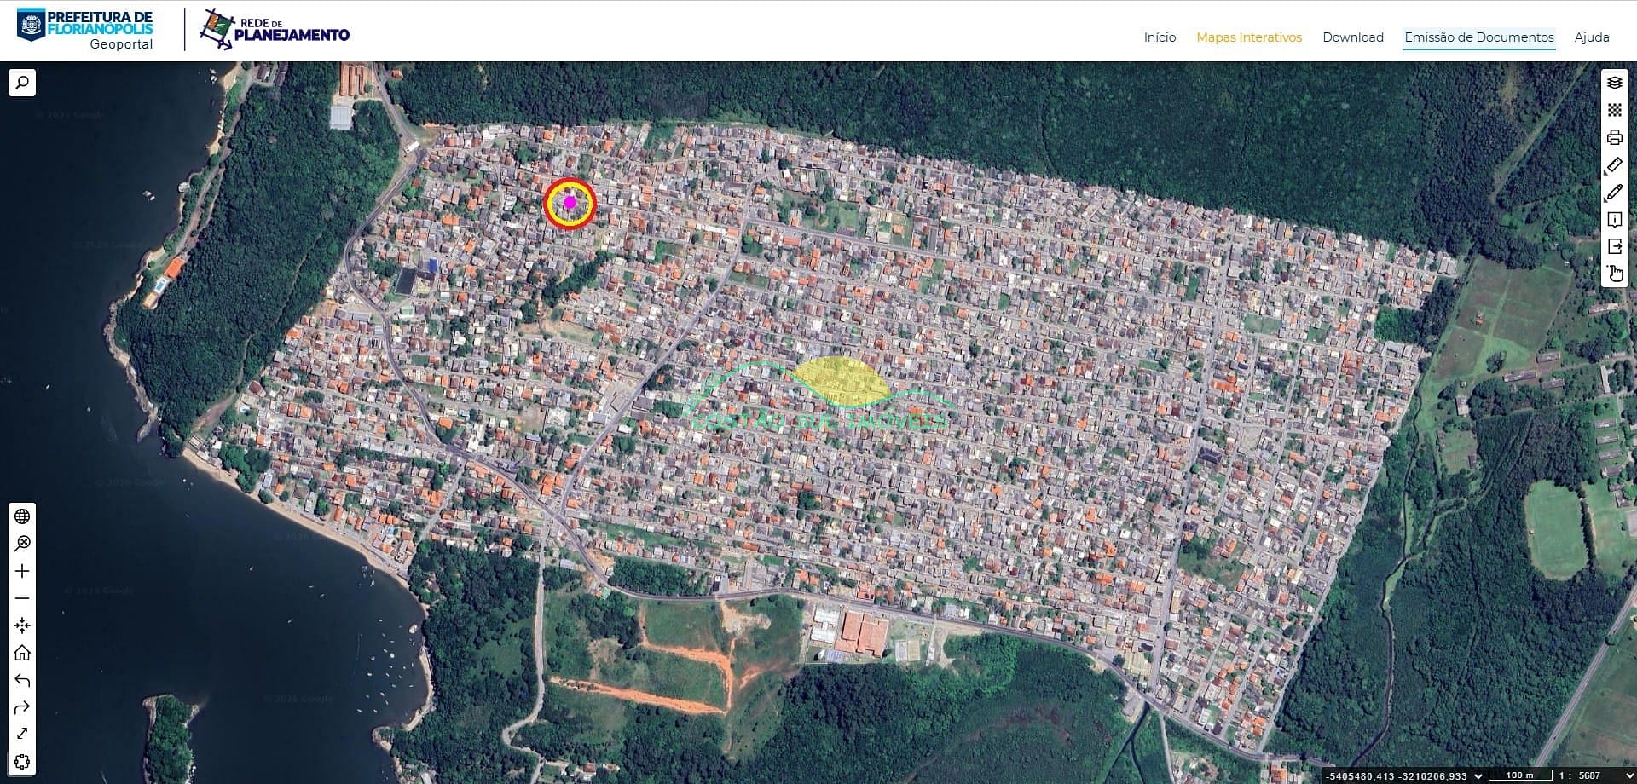This screenshot has width=1637, height=784.
Task: Click the print map icon
Action: pyautogui.click(x=1614, y=137)
